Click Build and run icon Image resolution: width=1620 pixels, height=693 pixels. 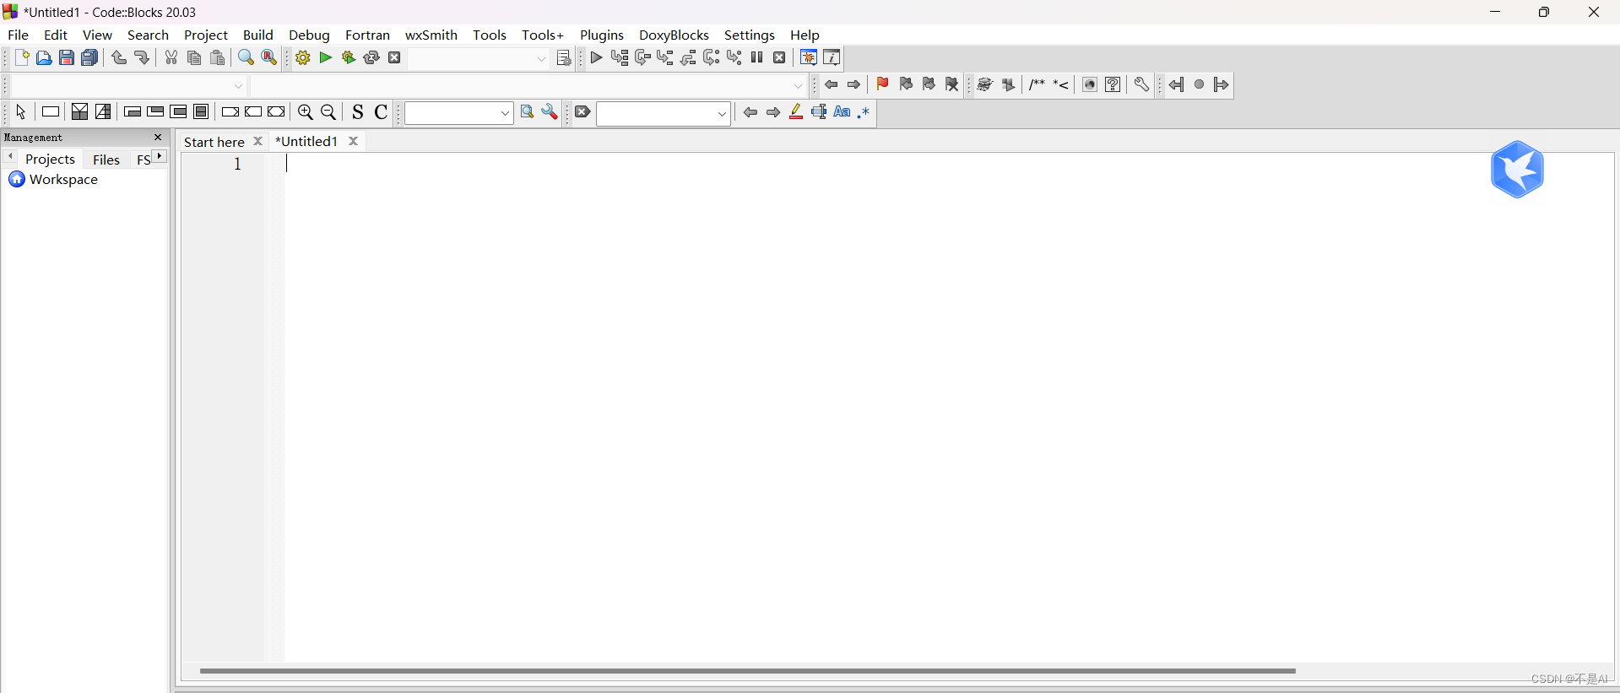click(x=349, y=58)
